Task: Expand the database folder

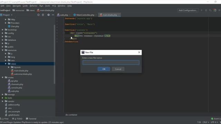Action: pyautogui.click(x=2, y=40)
